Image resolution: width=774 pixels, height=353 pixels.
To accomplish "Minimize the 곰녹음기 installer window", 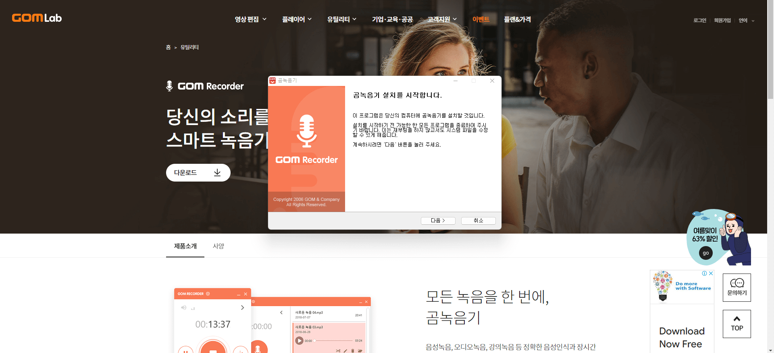I will click(456, 81).
